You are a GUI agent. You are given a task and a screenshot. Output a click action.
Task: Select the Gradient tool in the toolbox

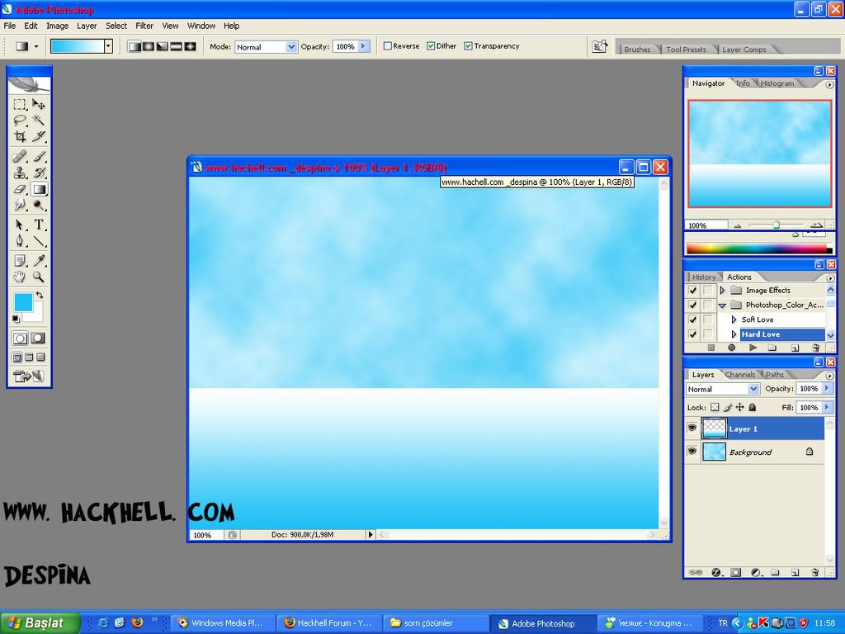tap(39, 189)
